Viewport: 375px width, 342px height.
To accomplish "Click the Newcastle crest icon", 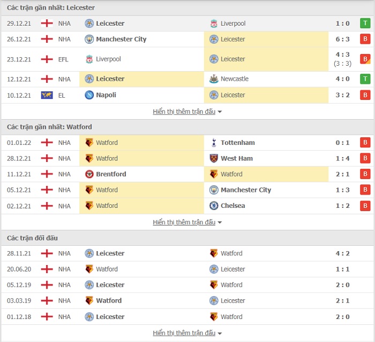I will point(214,79).
